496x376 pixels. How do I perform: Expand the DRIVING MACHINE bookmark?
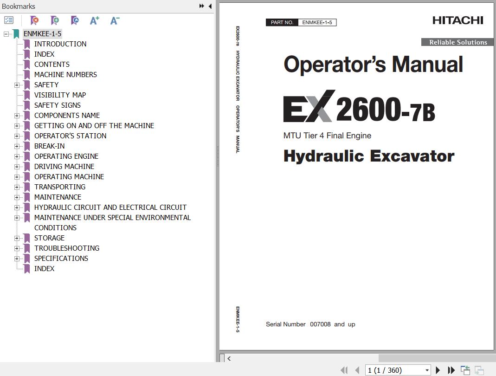tap(17, 167)
